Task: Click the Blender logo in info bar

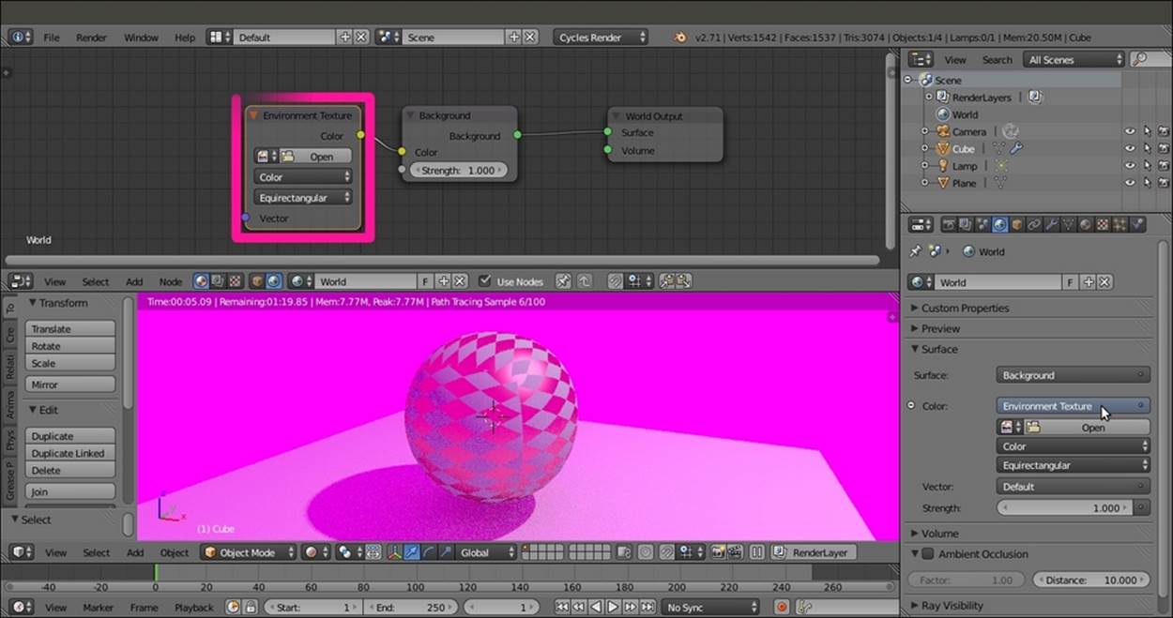Action: tap(679, 38)
